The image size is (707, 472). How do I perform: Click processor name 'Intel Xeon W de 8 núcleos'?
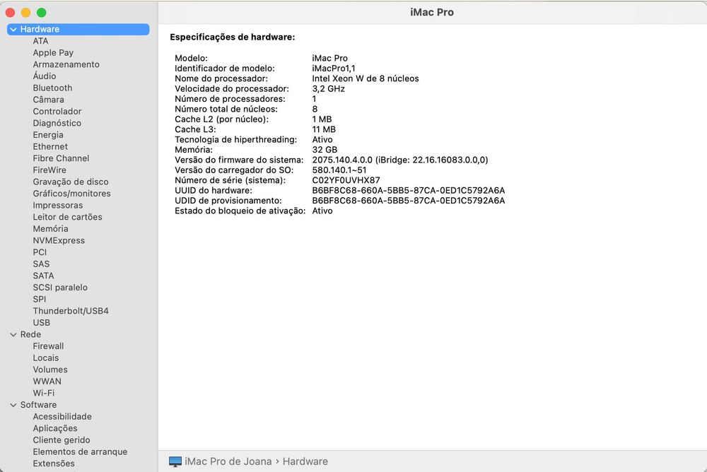point(366,78)
